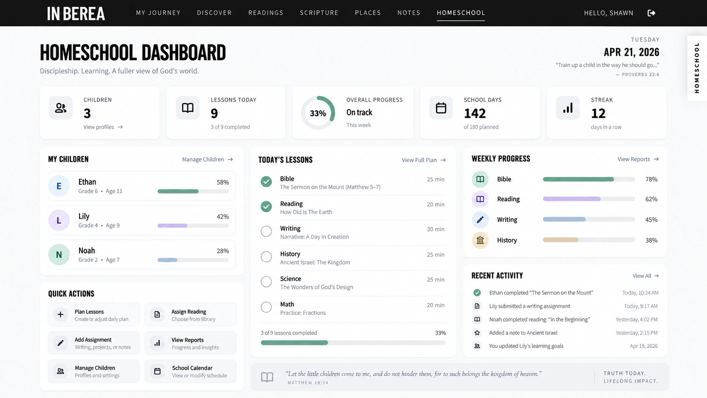The height and width of the screenshot is (398, 707).
Task: Click the reference "MATTHEW 19:14"
Action: [308, 383]
